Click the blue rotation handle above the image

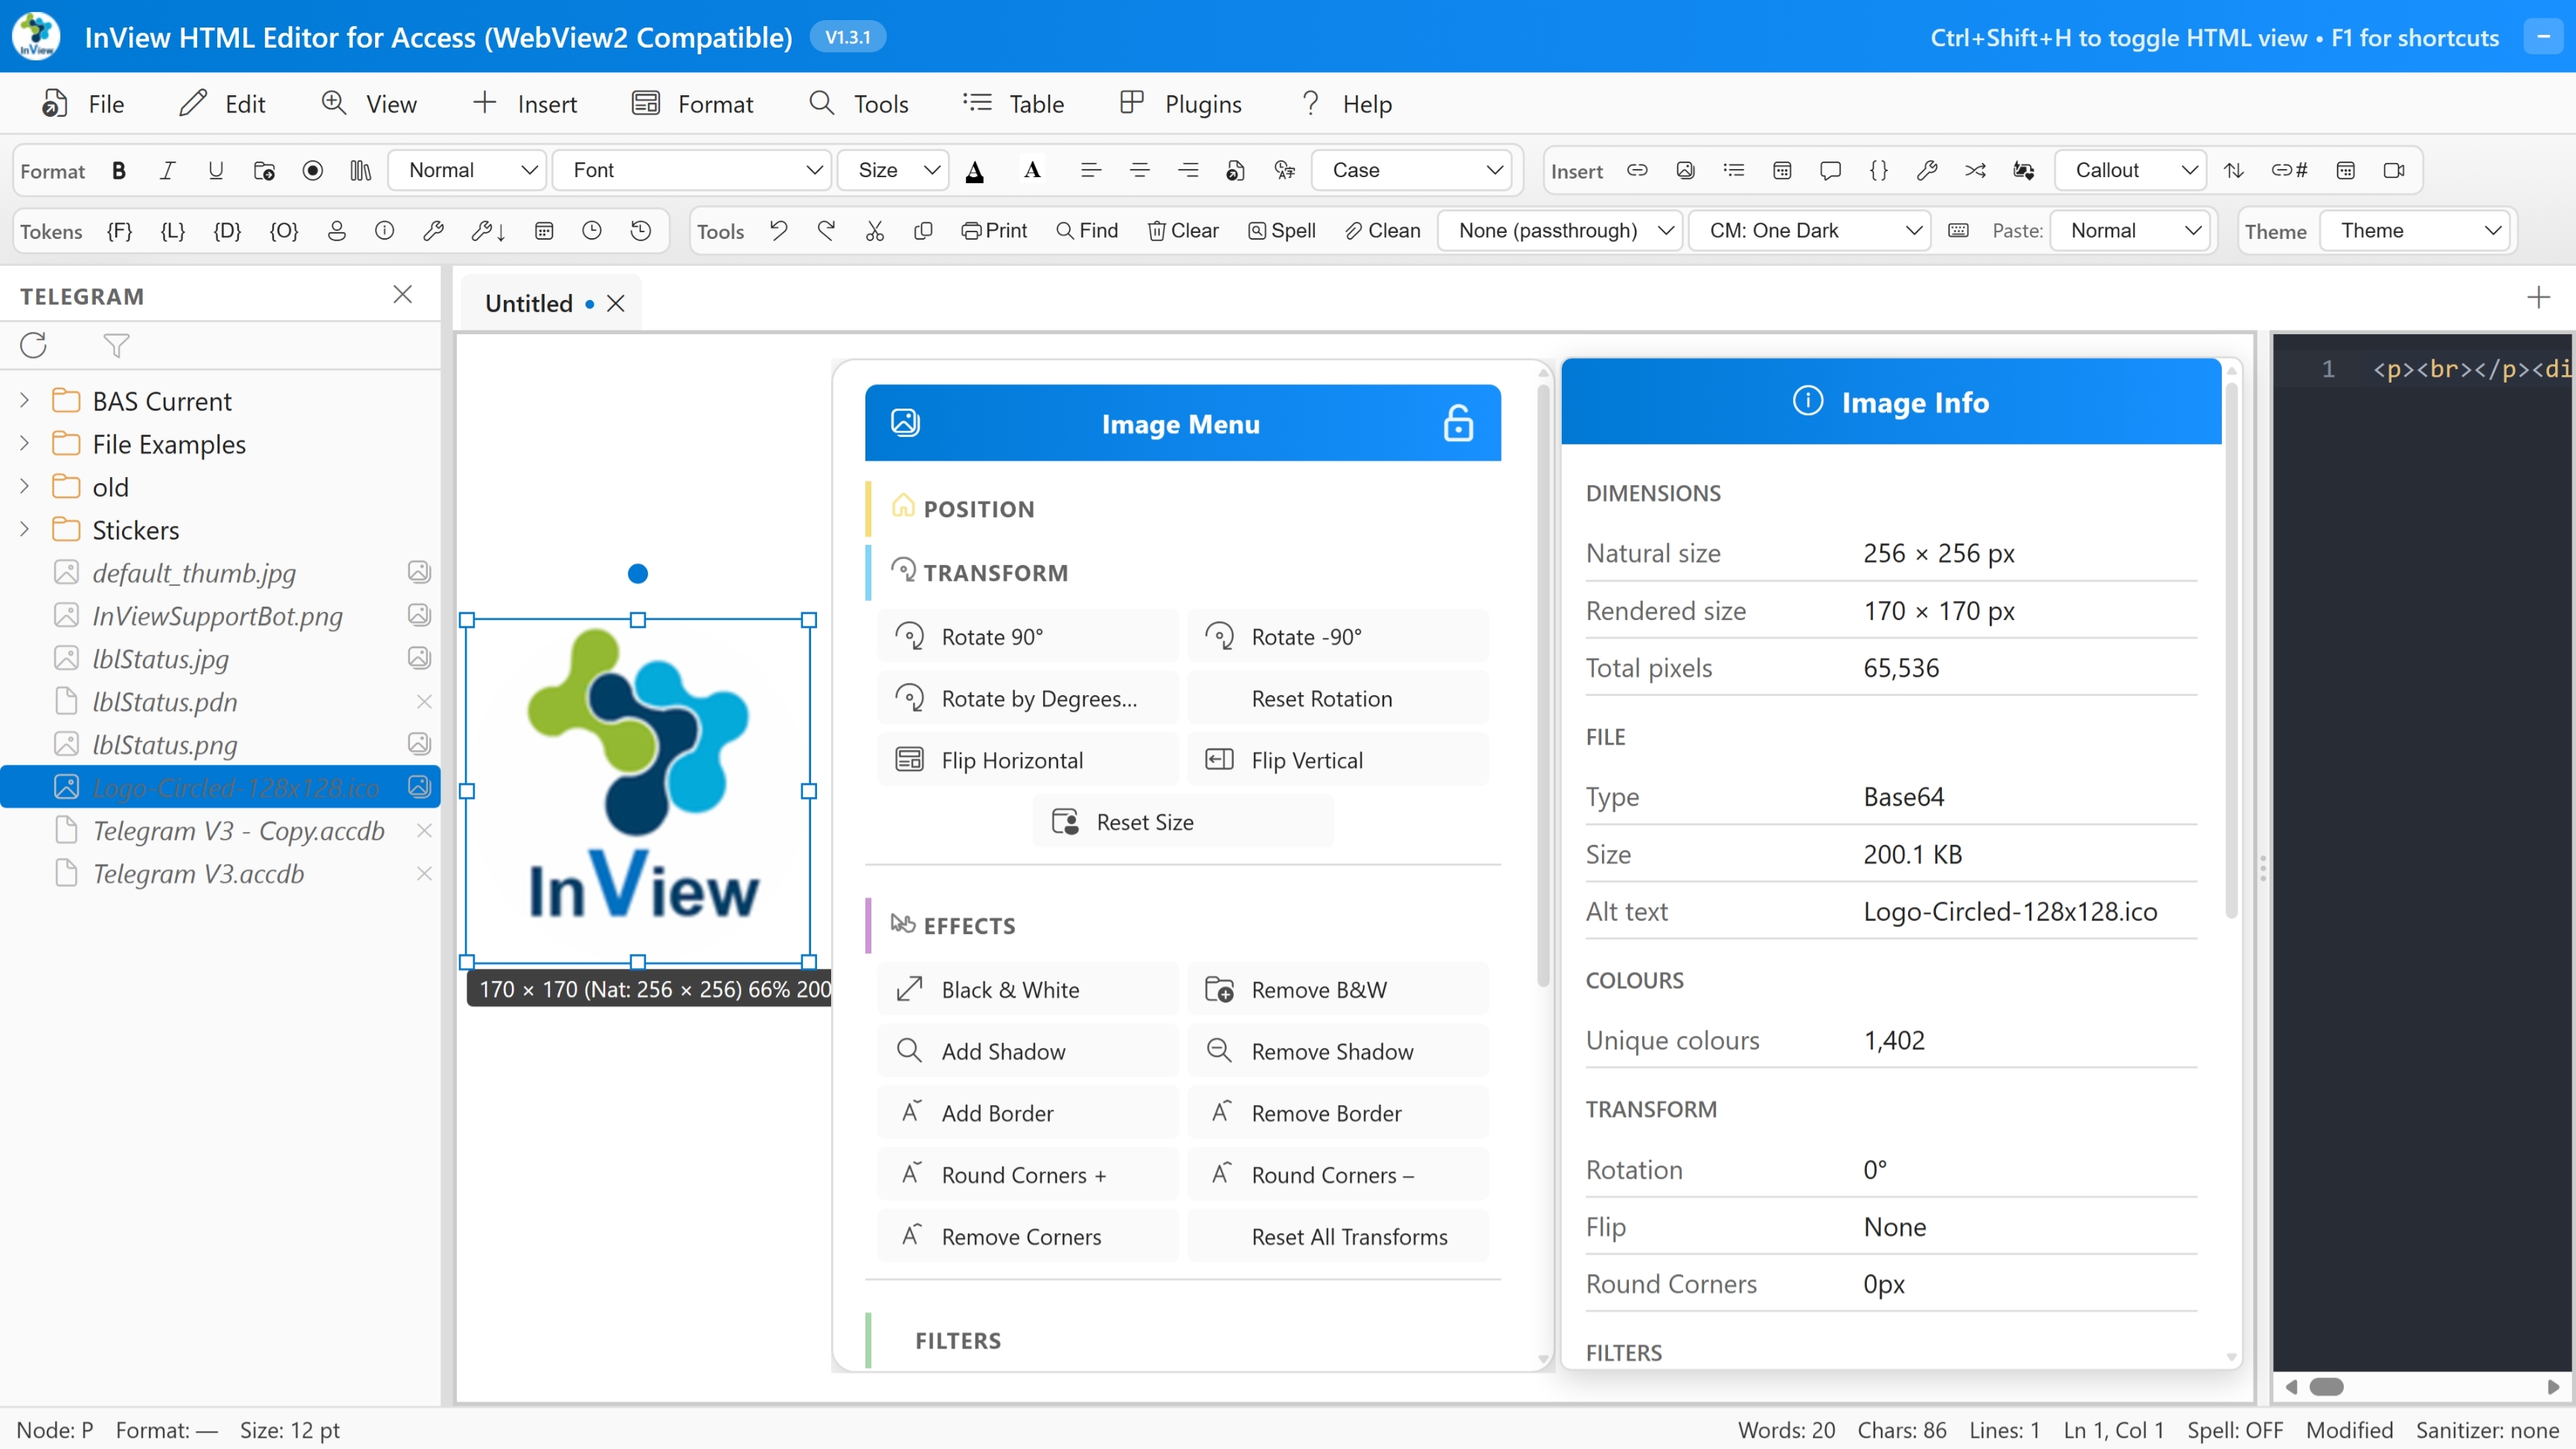[638, 573]
